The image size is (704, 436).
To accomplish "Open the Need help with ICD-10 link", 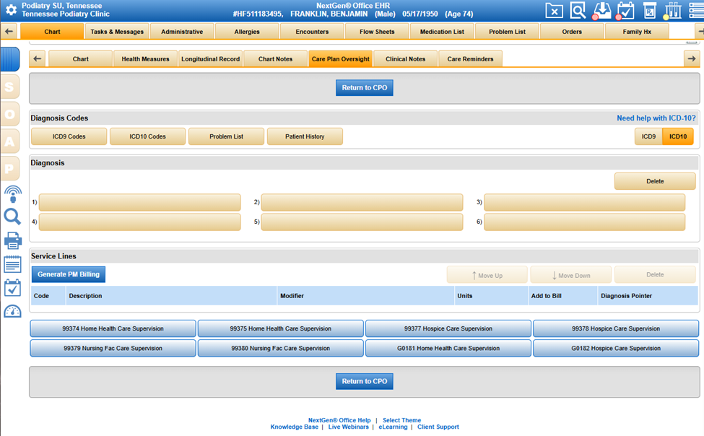I will 656,118.
